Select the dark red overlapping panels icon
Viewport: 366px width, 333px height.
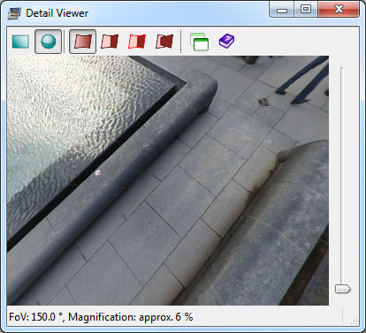(164, 42)
